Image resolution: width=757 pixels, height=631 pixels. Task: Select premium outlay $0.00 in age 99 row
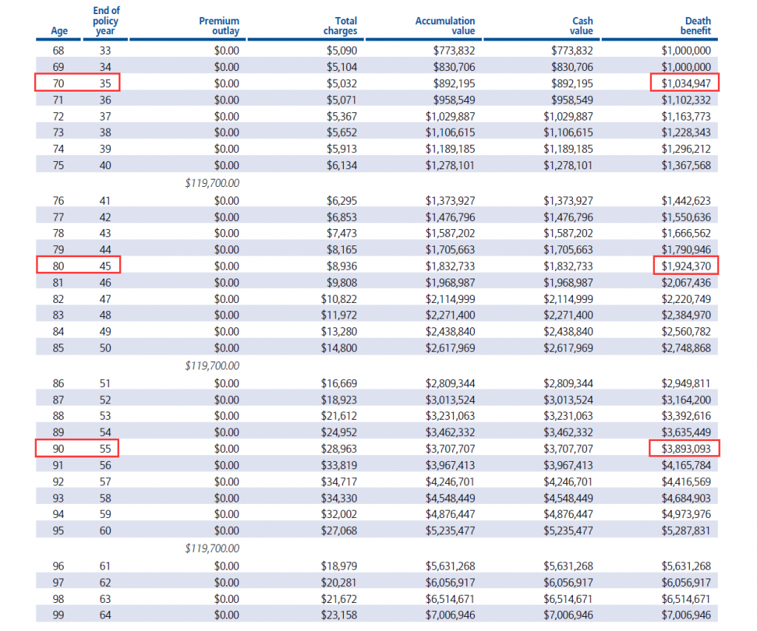coord(226,615)
